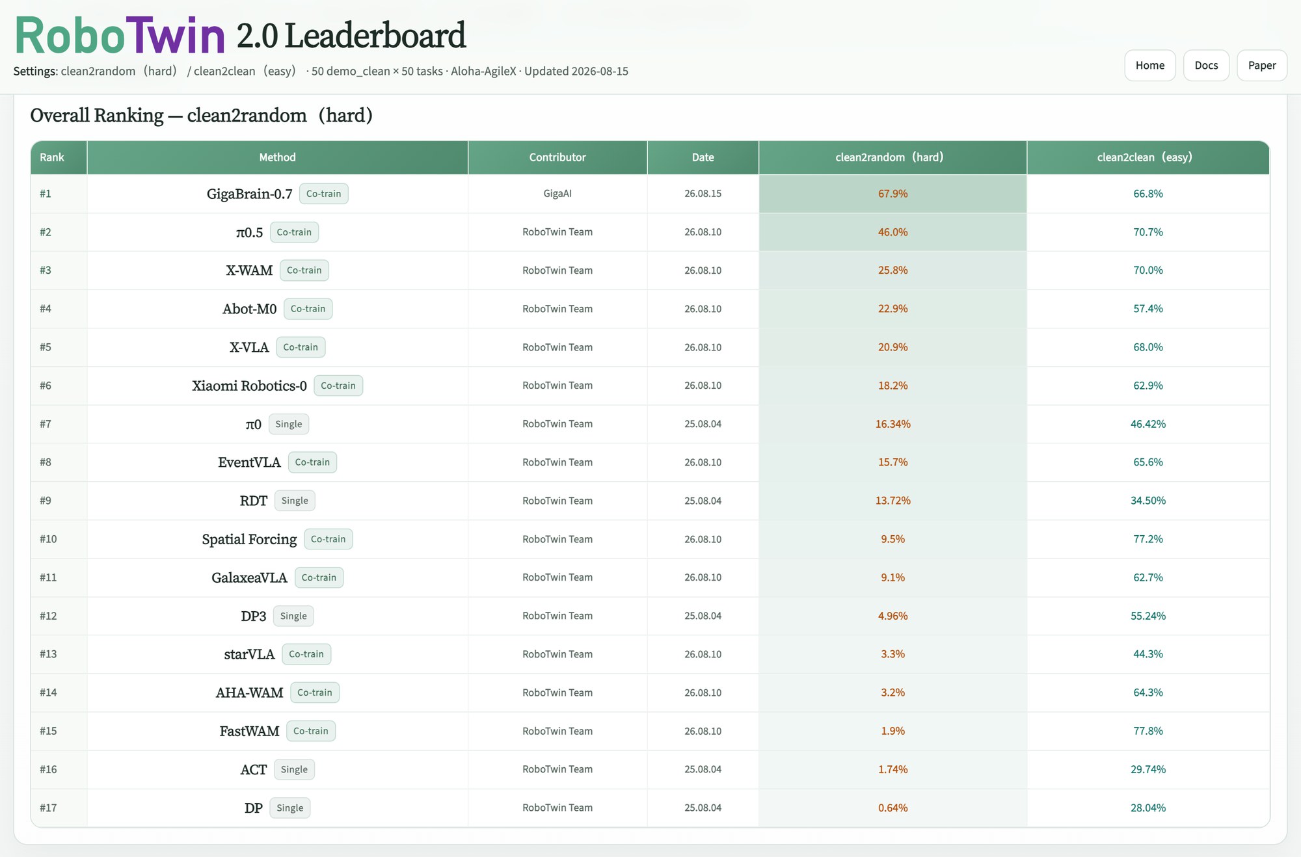Select the GalaxeaVLA method name
1301x857 pixels.
tap(249, 577)
